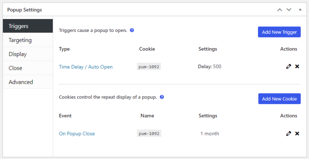This screenshot has width=309, height=159.
Task: Collapse the Popup Settings panel
Action: (300, 10)
